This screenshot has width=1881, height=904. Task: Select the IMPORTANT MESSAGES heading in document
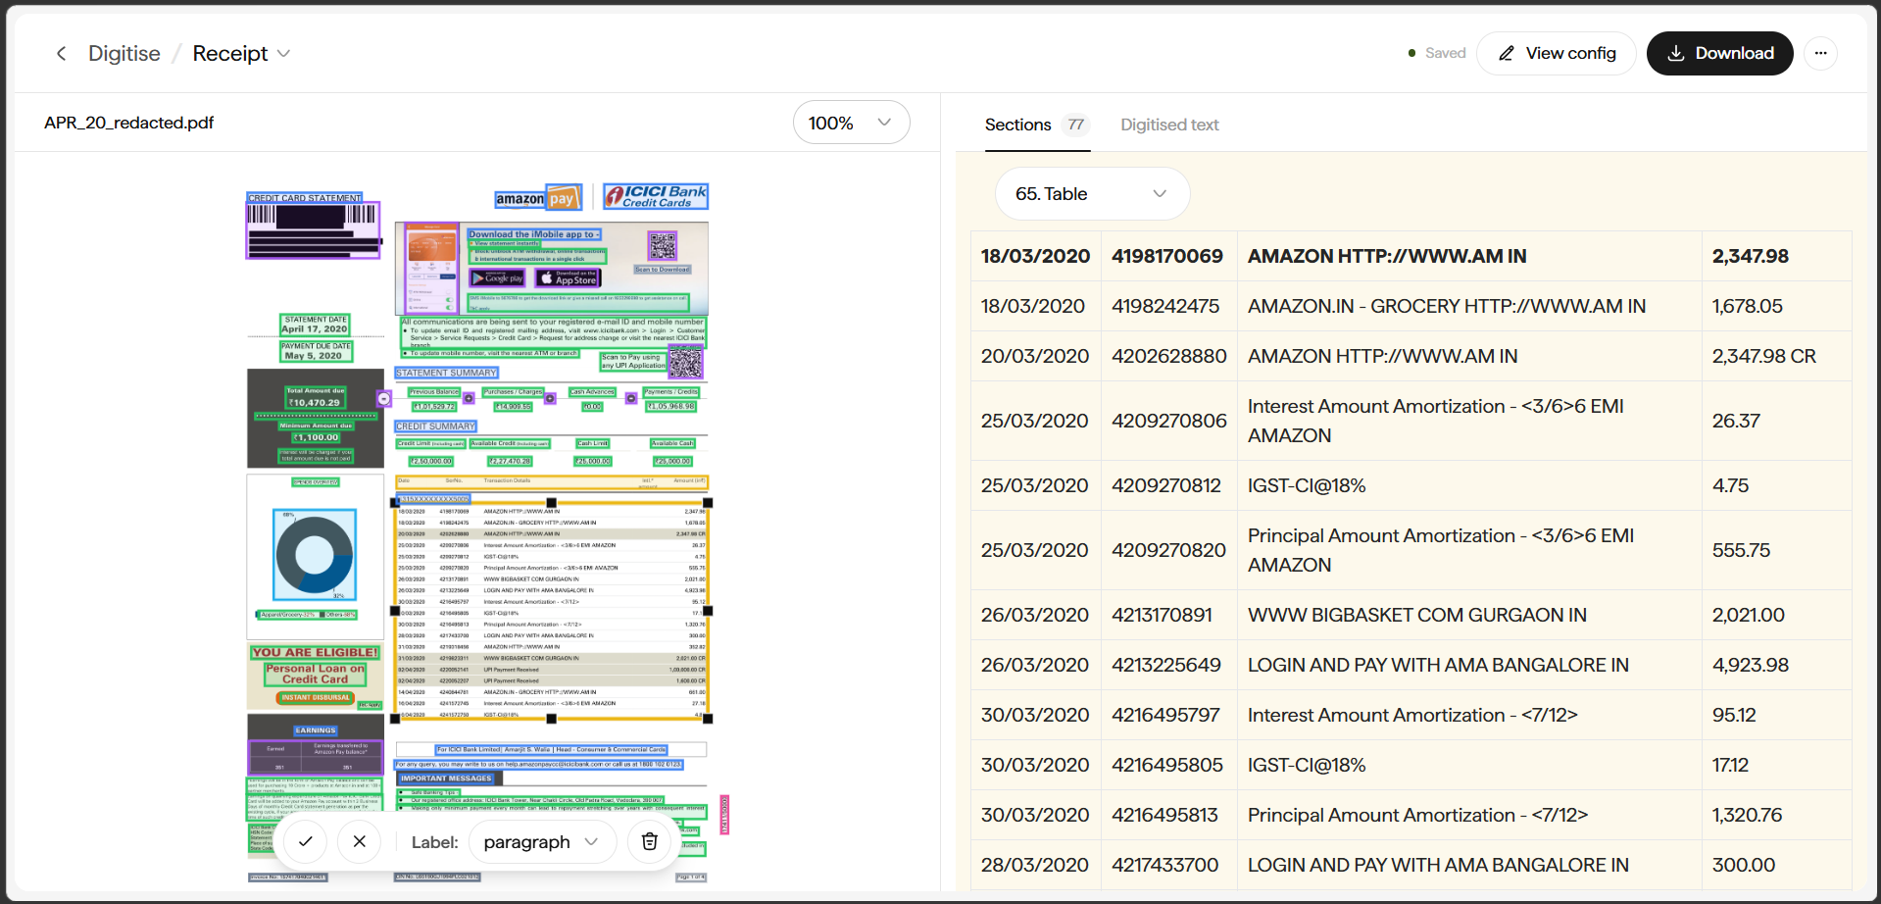coord(447,778)
